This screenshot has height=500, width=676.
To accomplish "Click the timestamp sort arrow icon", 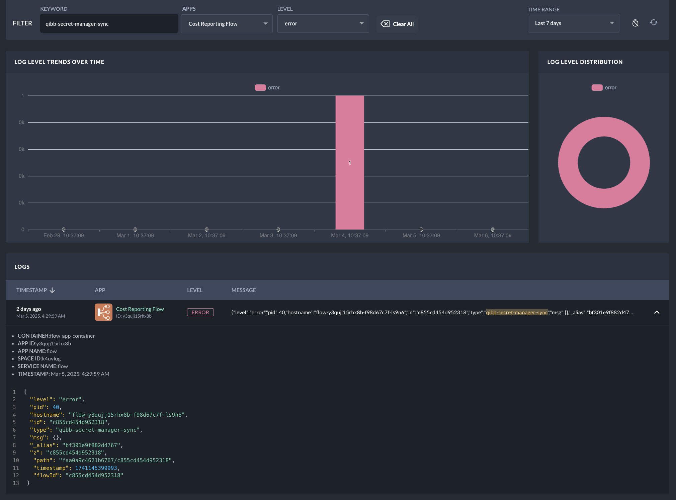I will 52,290.
